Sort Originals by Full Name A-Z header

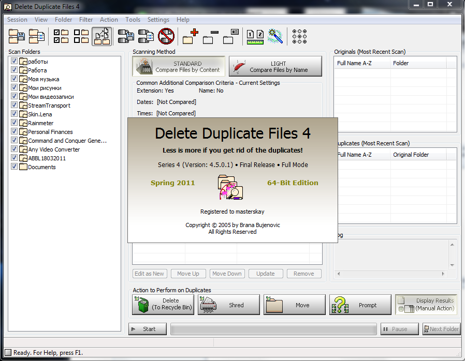362,63
